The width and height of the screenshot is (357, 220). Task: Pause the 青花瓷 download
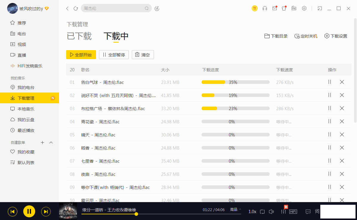(x=330, y=121)
